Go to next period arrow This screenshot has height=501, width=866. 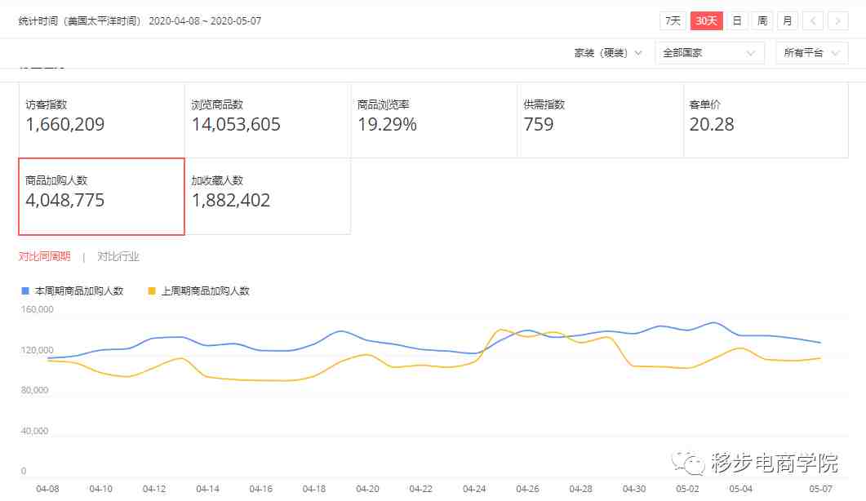[x=837, y=21]
